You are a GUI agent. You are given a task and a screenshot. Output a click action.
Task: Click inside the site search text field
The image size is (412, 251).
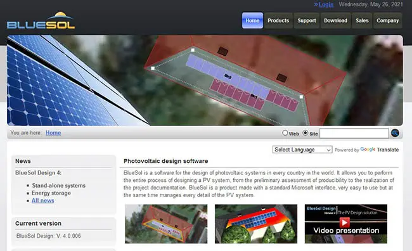354,133
